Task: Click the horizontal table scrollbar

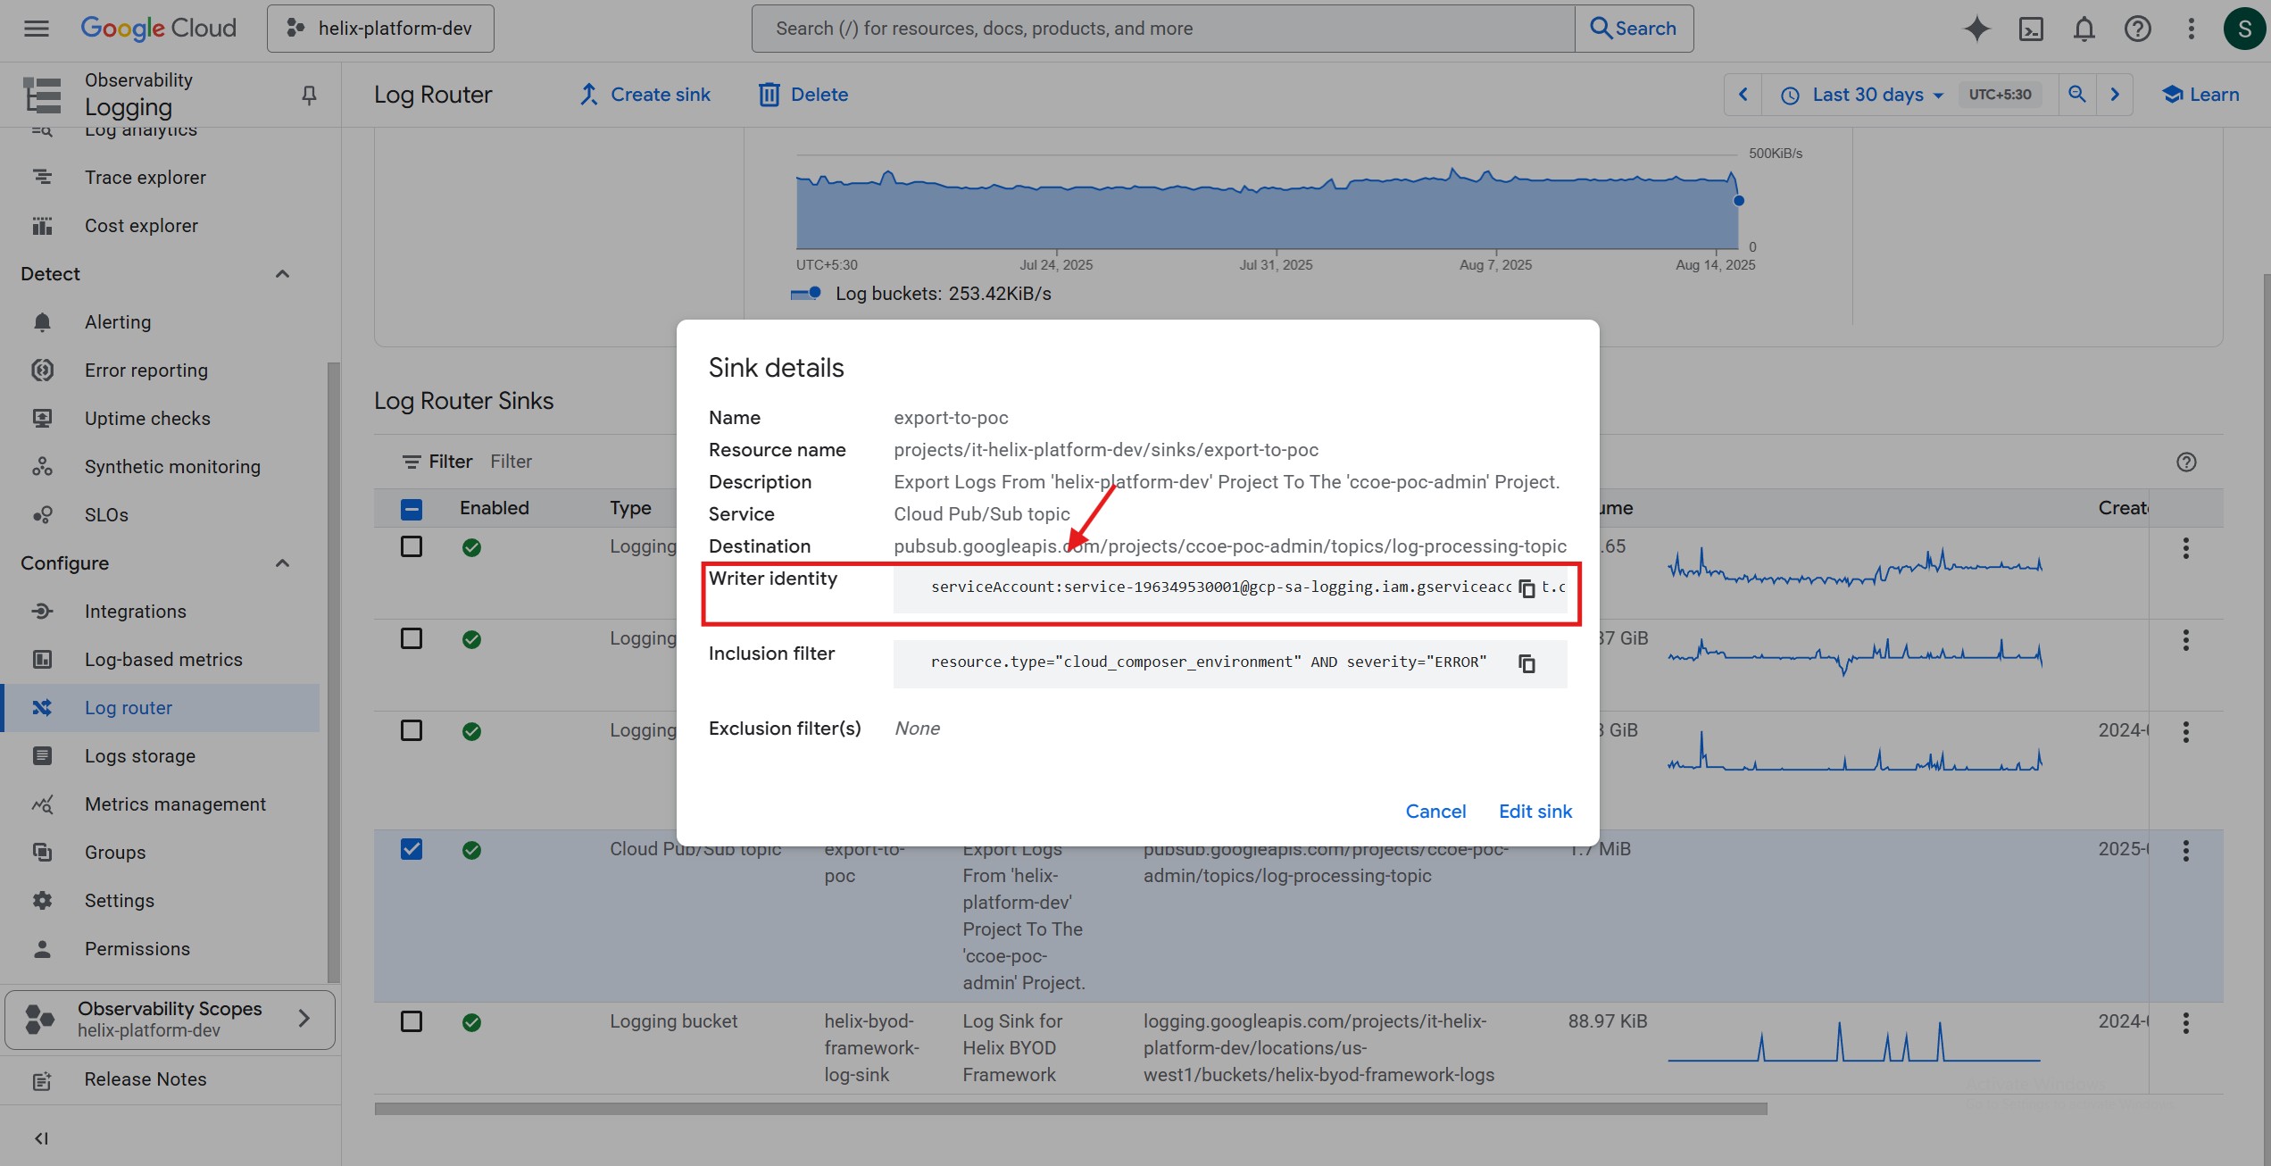Action: [1069, 1109]
